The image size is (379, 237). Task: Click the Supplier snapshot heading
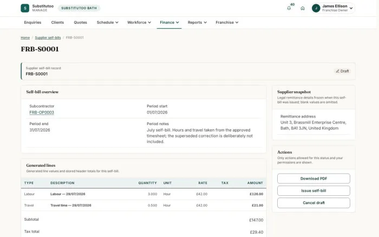[294, 92]
